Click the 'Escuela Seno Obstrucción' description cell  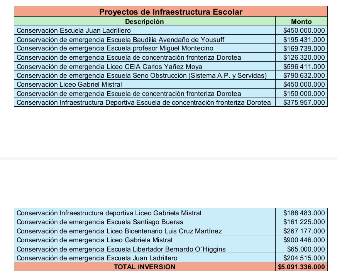point(142,75)
